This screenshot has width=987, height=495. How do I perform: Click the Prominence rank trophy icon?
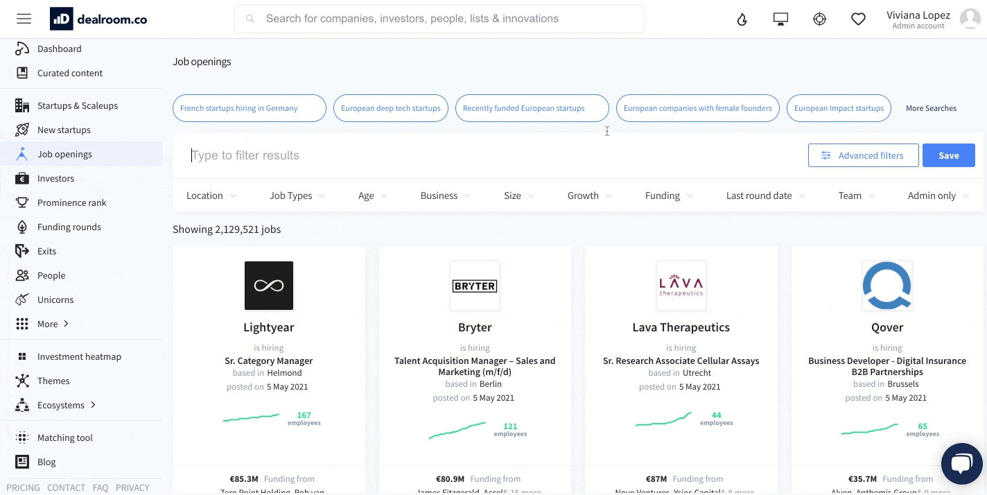(x=22, y=202)
